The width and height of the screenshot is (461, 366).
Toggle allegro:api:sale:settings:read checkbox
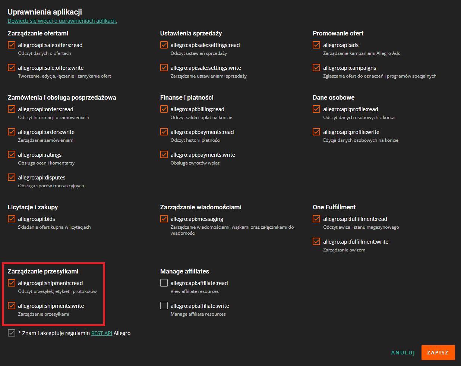pos(164,45)
